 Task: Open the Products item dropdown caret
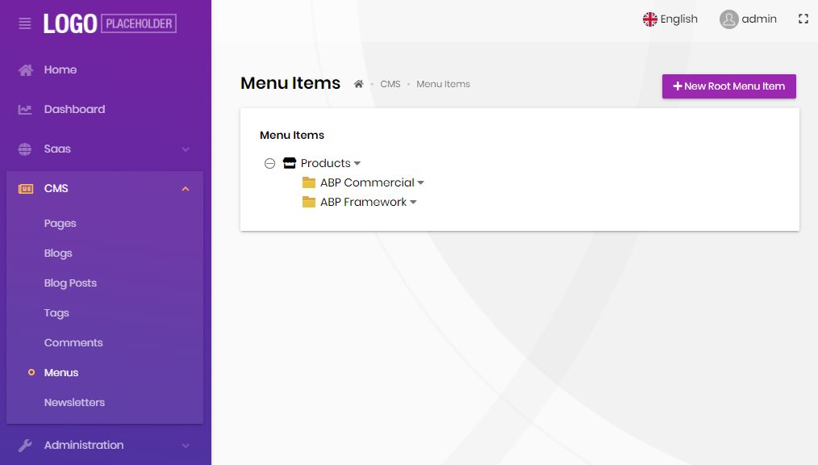pyautogui.click(x=357, y=164)
